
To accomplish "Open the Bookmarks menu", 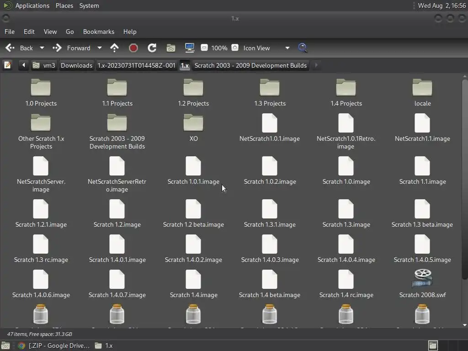I will pyautogui.click(x=99, y=32).
